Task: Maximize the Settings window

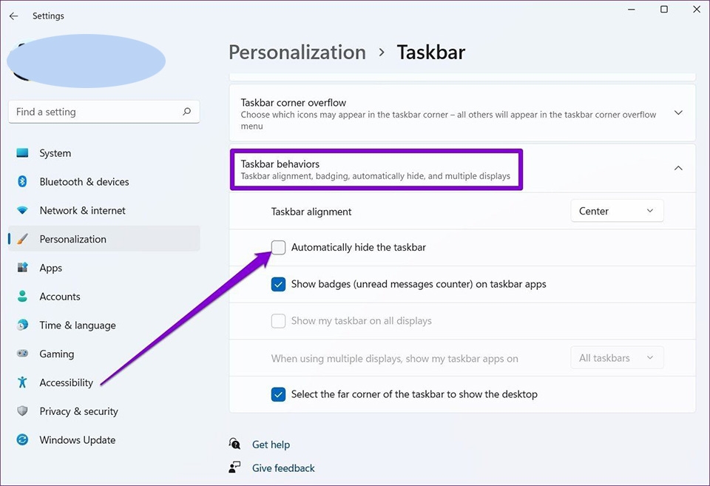Action: [664, 9]
